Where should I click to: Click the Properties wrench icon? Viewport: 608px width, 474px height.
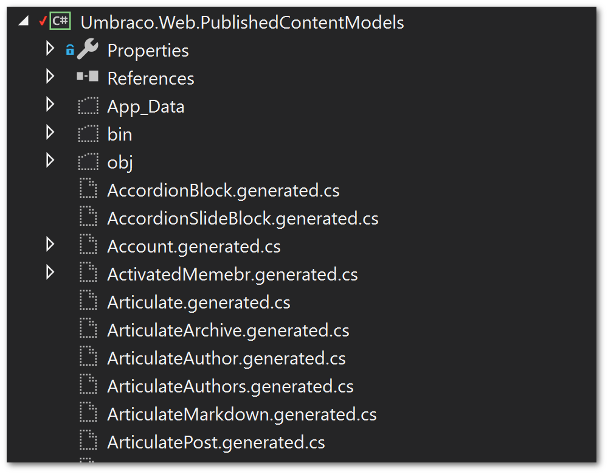pos(88,50)
